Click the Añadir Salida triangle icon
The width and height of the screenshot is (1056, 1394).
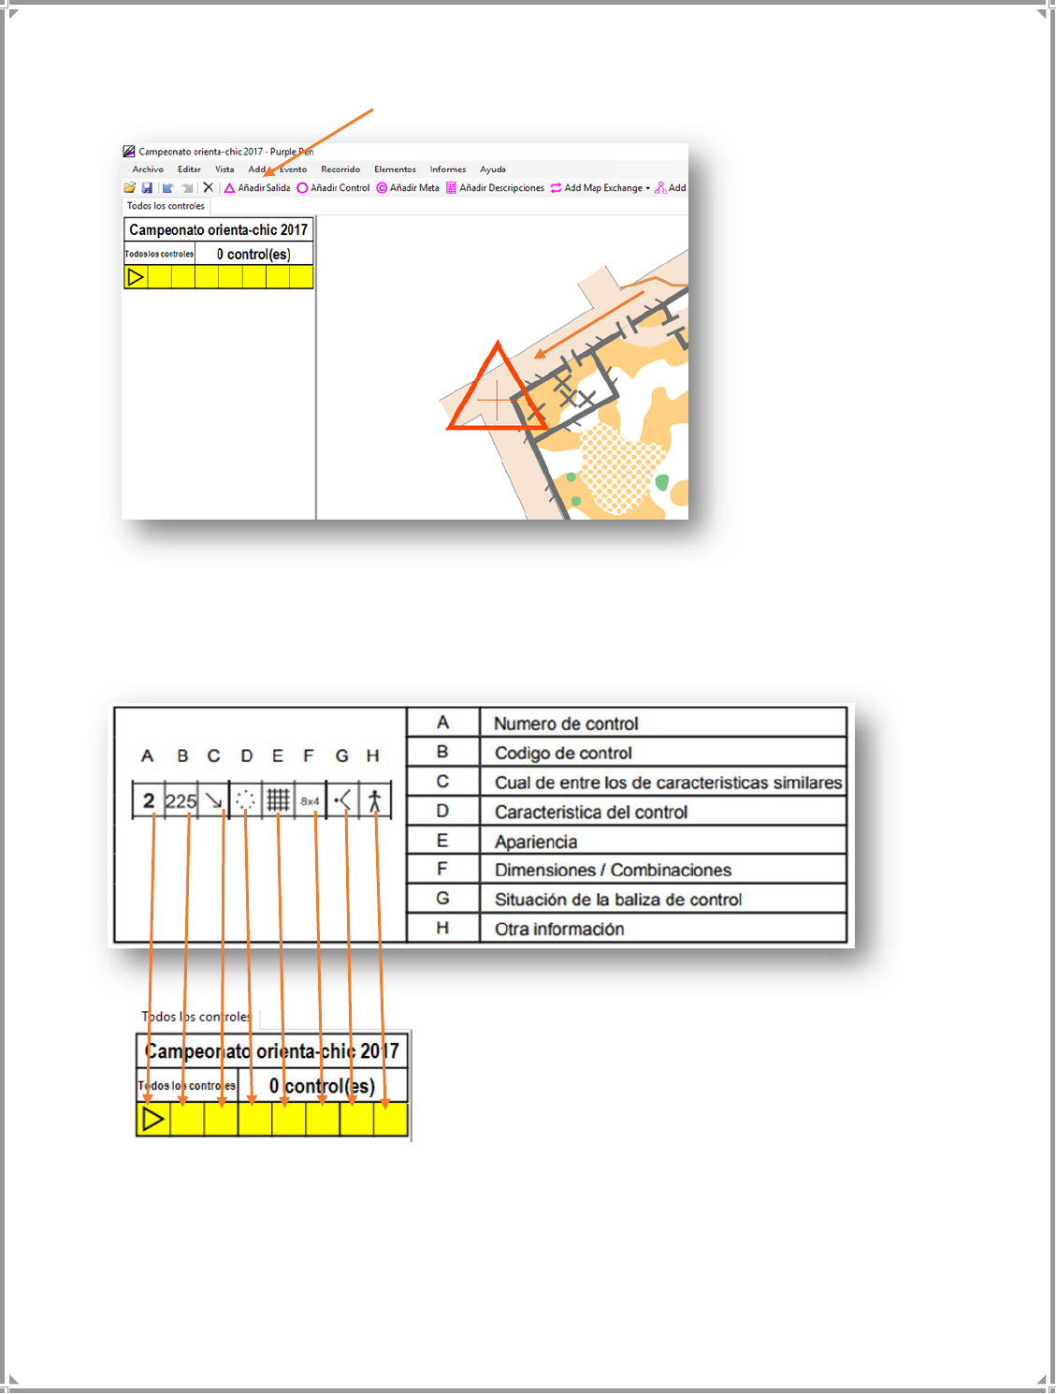pos(229,188)
